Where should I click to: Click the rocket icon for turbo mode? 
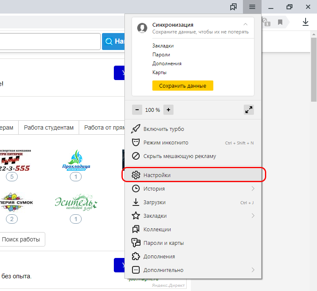pos(136,129)
